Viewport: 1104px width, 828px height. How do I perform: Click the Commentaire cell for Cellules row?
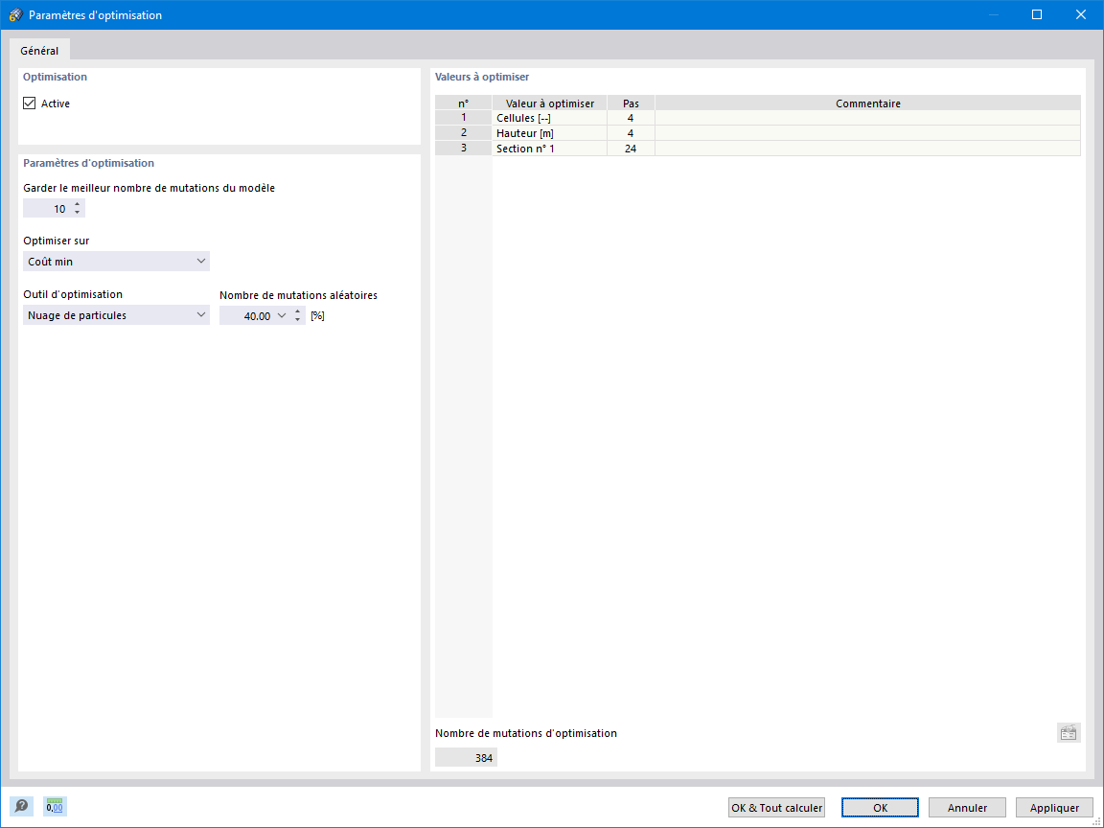point(867,118)
